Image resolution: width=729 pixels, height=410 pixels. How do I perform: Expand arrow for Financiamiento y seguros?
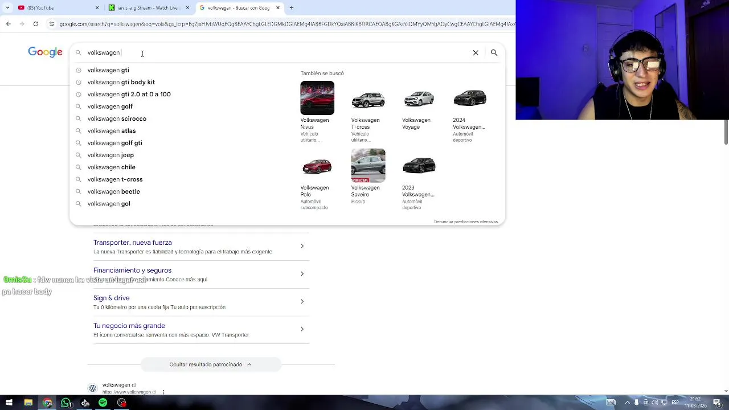302,274
